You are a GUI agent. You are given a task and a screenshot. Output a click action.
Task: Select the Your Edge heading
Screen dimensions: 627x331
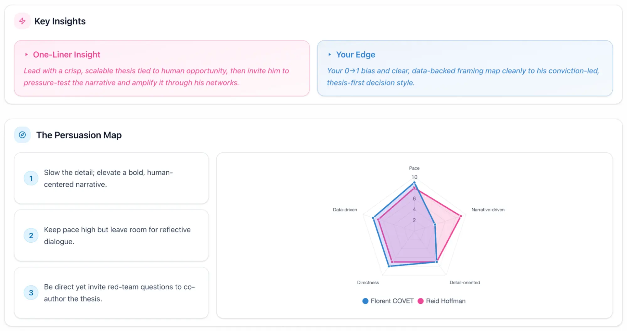coord(355,54)
